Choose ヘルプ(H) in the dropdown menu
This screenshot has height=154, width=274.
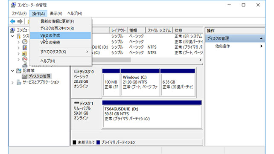(x=61, y=61)
